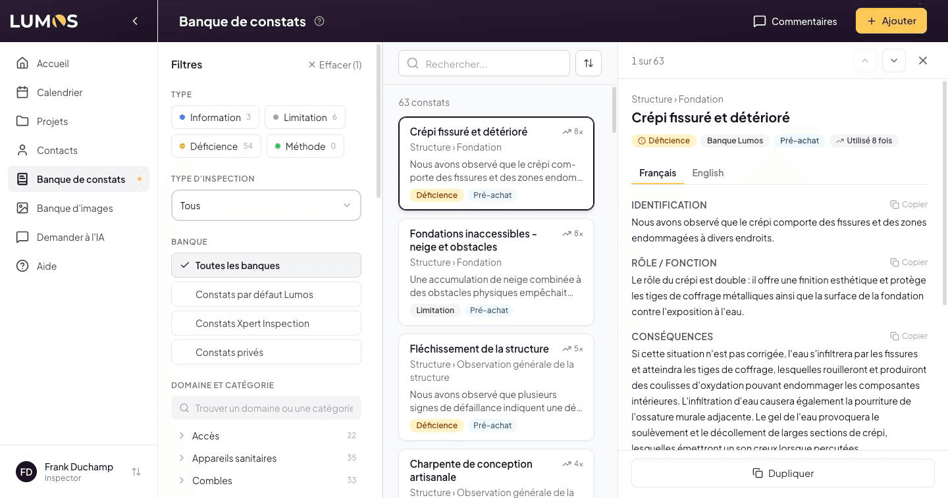Image resolution: width=948 pixels, height=498 pixels.
Task: Clear filters via Effacer (1)
Action: (334, 64)
